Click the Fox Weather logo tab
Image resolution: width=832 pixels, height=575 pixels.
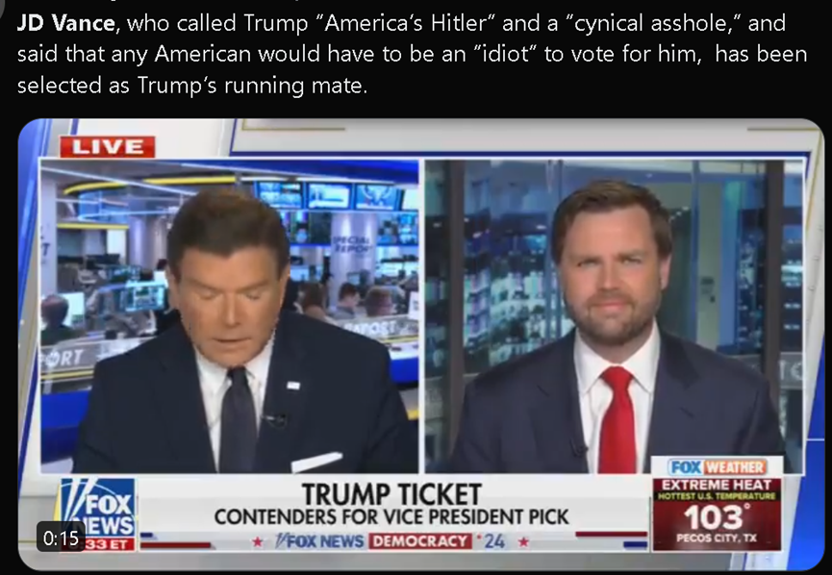[717, 466]
